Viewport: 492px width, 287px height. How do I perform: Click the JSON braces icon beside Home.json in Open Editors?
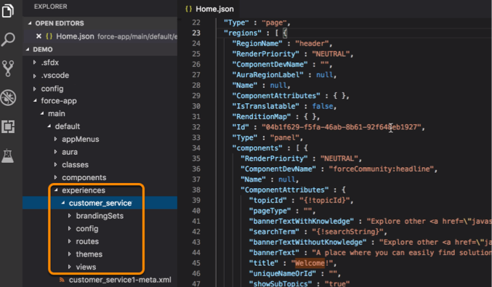tap(49, 36)
